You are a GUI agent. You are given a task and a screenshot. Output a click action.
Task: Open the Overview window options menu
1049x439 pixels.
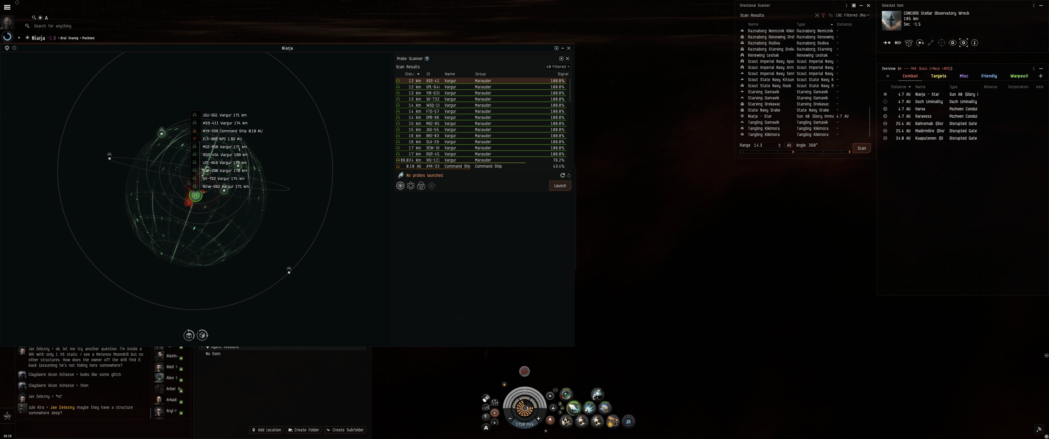[x=1033, y=68]
